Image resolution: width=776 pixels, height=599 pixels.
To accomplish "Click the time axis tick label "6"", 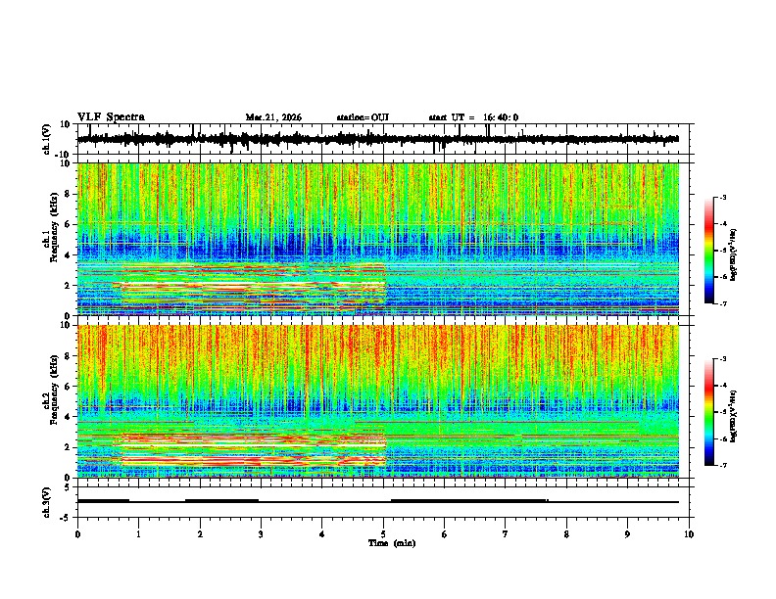I will tap(445, 534).
